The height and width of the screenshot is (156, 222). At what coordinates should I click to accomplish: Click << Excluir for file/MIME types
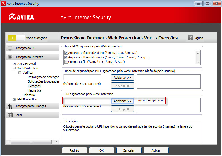click(123, 86)
